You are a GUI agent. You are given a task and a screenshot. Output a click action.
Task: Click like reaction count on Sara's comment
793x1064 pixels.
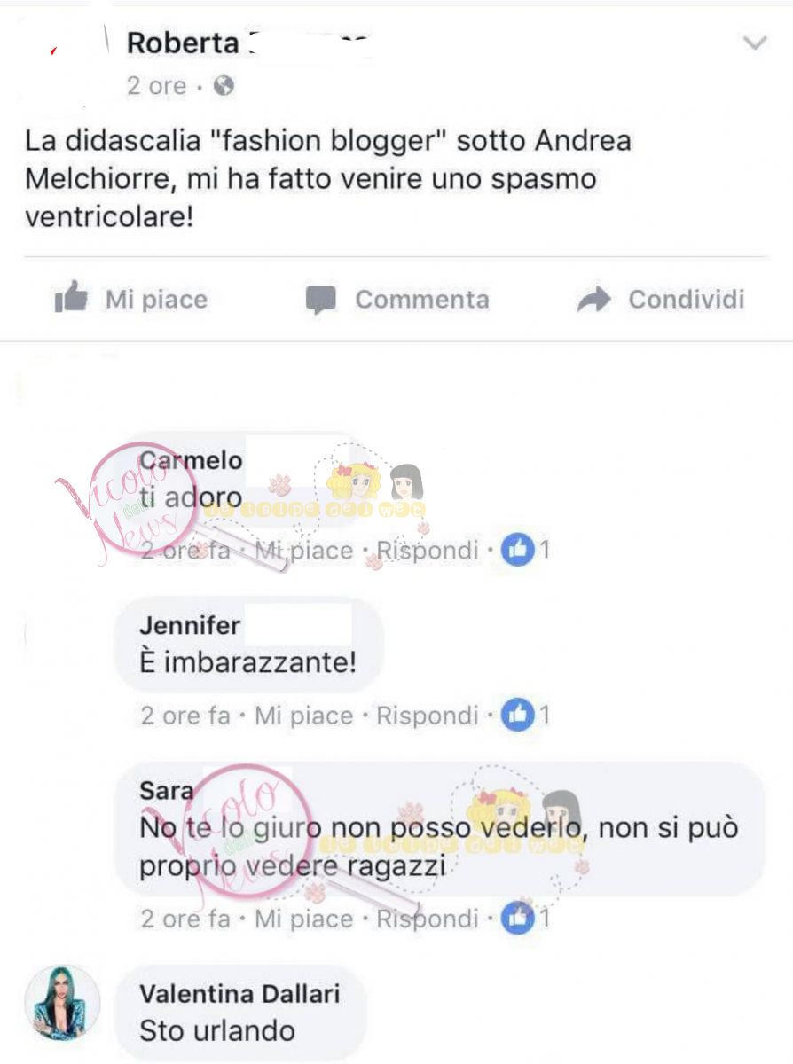coord(526,918)
